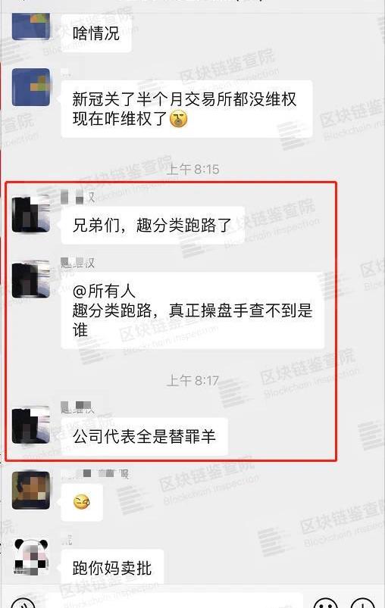Tap the 上午 8:17 timestamp
The height and width of the screenshot is (608, 385).
193,380
